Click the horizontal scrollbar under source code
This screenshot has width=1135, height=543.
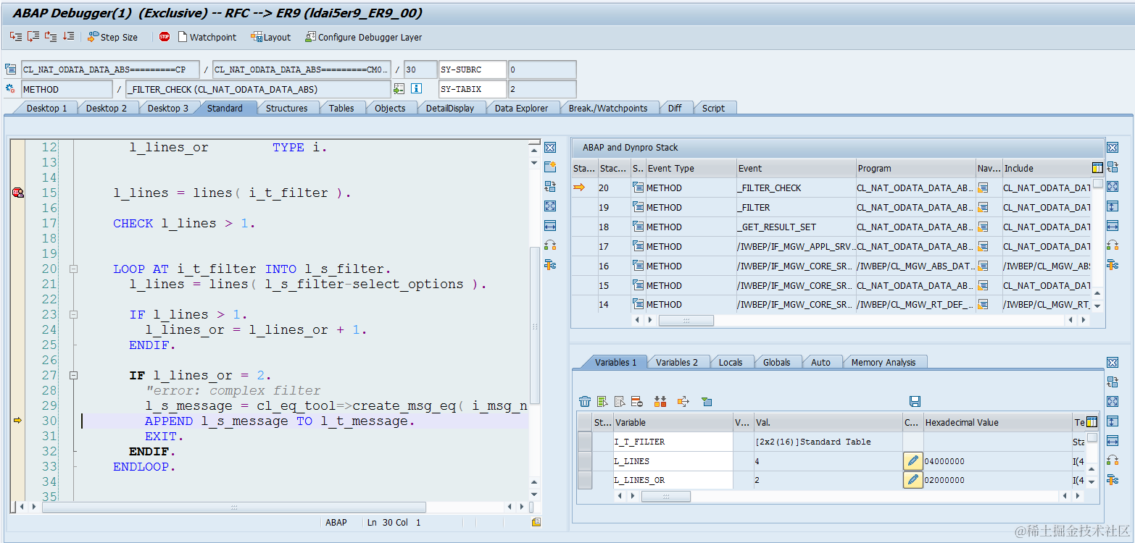pos(233,507)
